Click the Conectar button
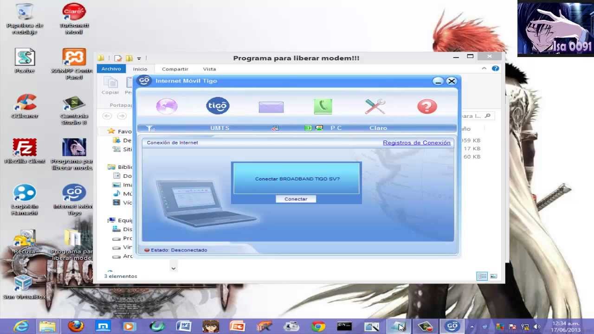Screen dimensions: 594x334 [296, 199]
